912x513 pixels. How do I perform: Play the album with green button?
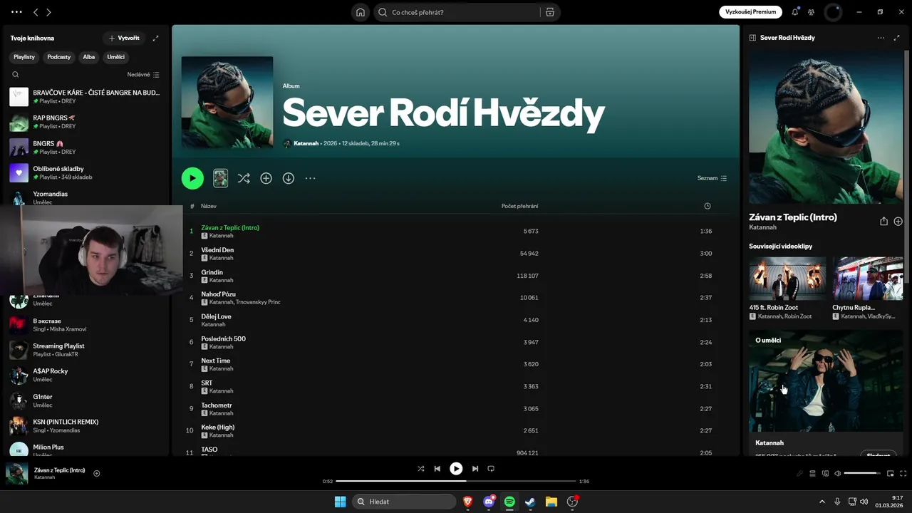tap(192, 178)
